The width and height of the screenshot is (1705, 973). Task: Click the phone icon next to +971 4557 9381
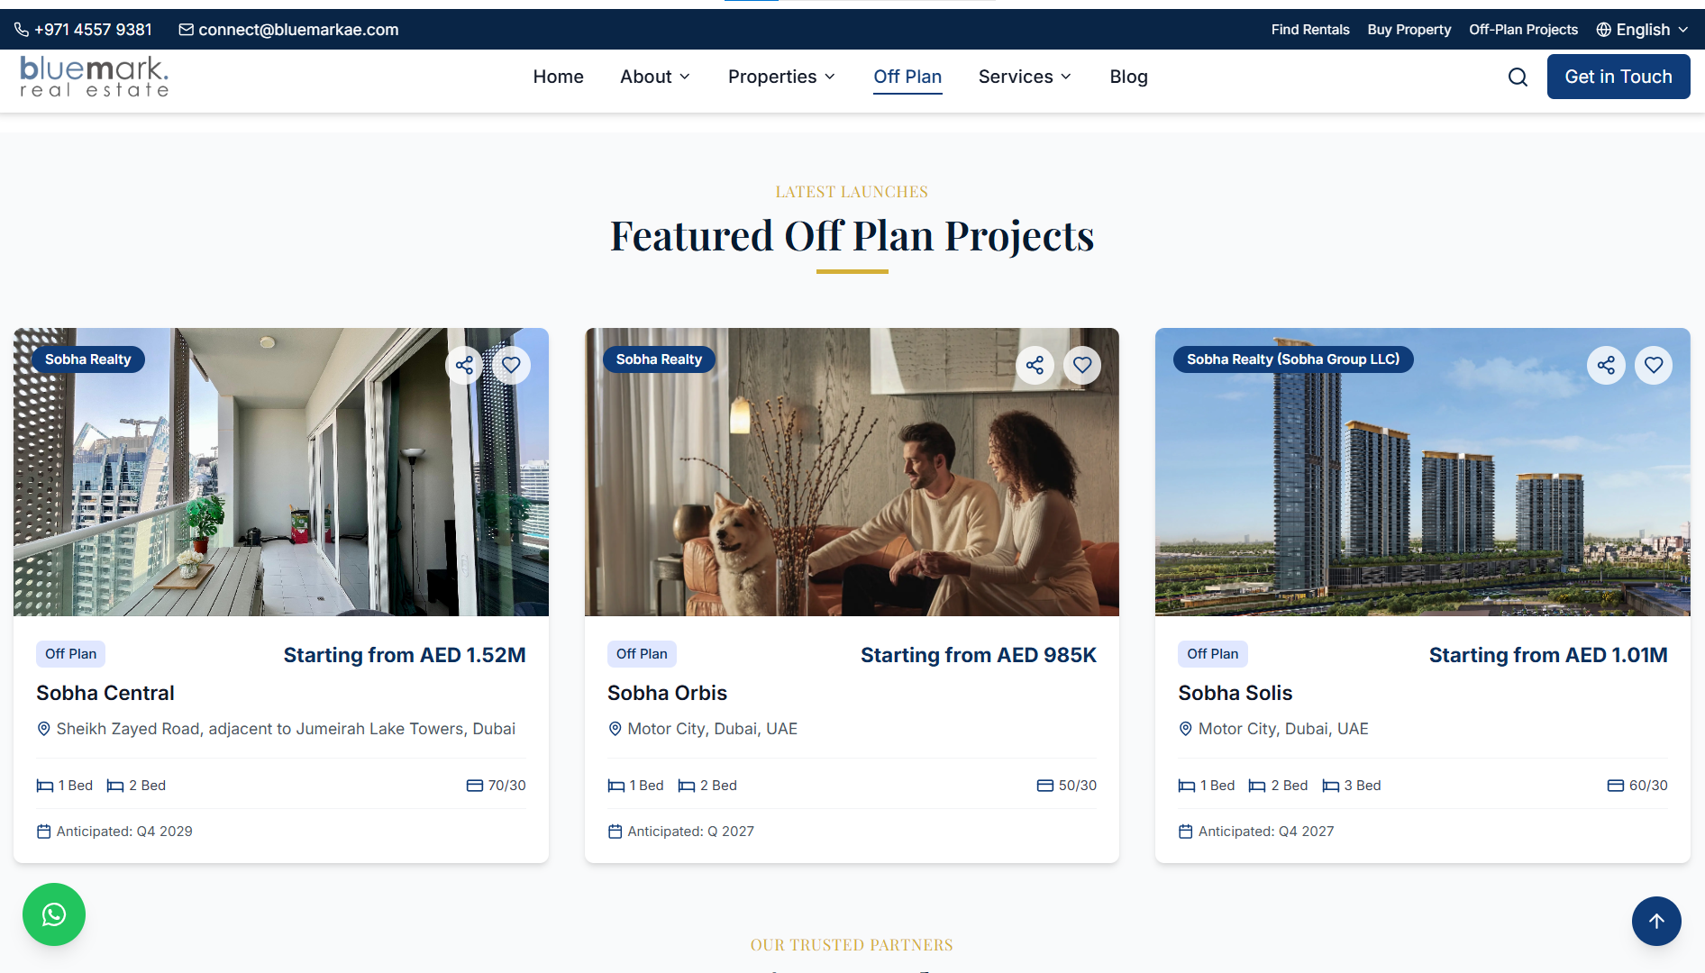21,29
